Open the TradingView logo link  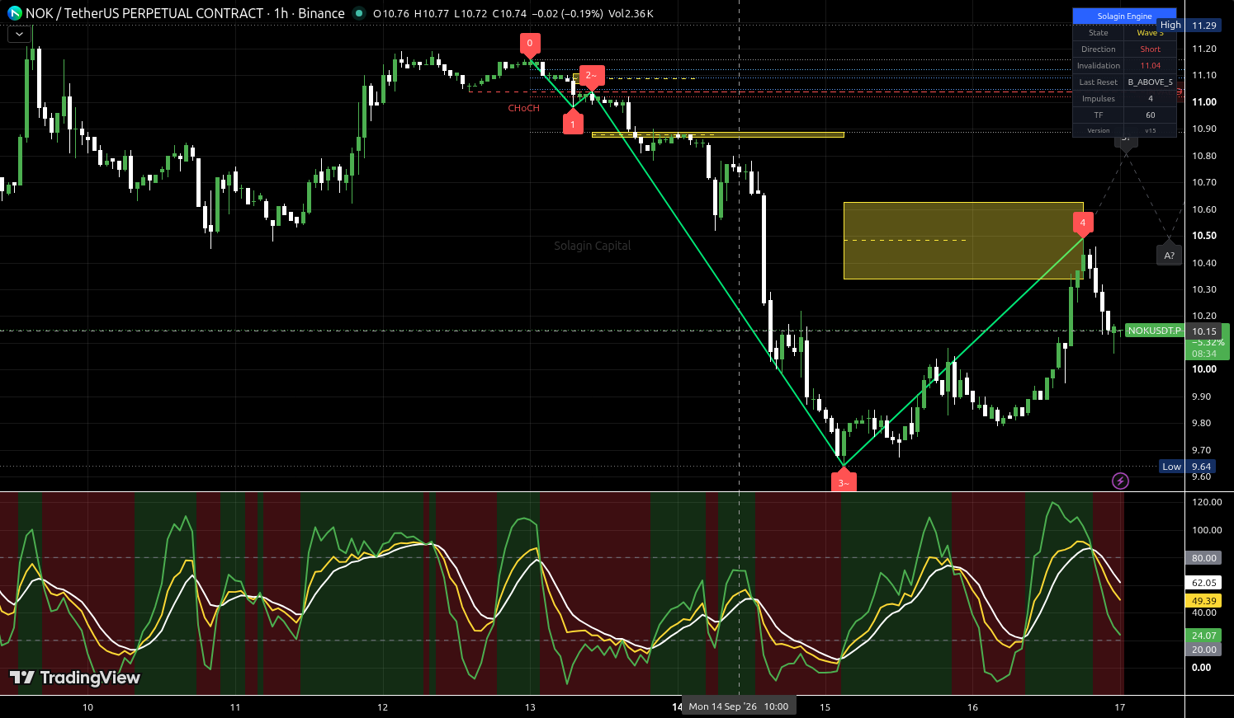(x=75, y=678)
